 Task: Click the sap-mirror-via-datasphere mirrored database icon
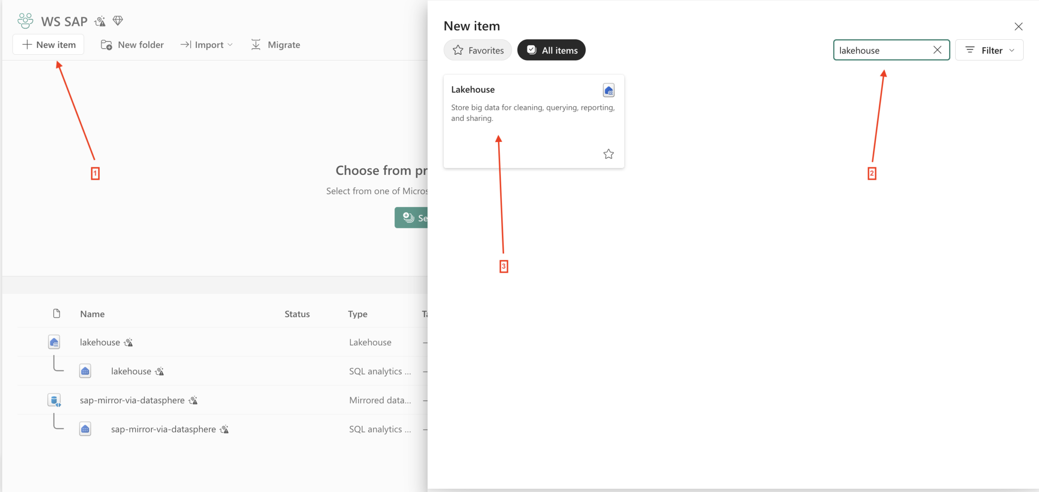pyautogui.click(x=54, y=400)
